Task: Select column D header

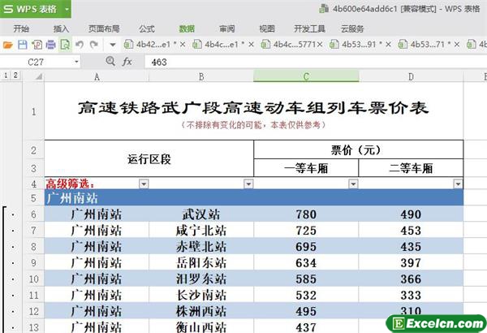Action: (411, 76)
